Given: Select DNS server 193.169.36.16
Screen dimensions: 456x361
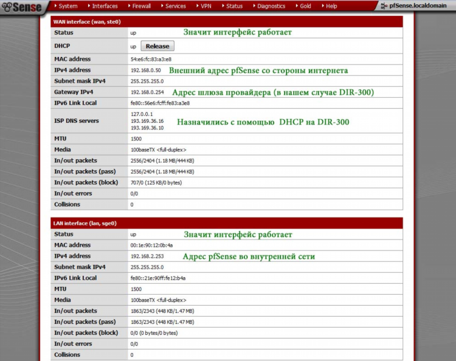Looking at the screenshot, I should pos(147,121).
